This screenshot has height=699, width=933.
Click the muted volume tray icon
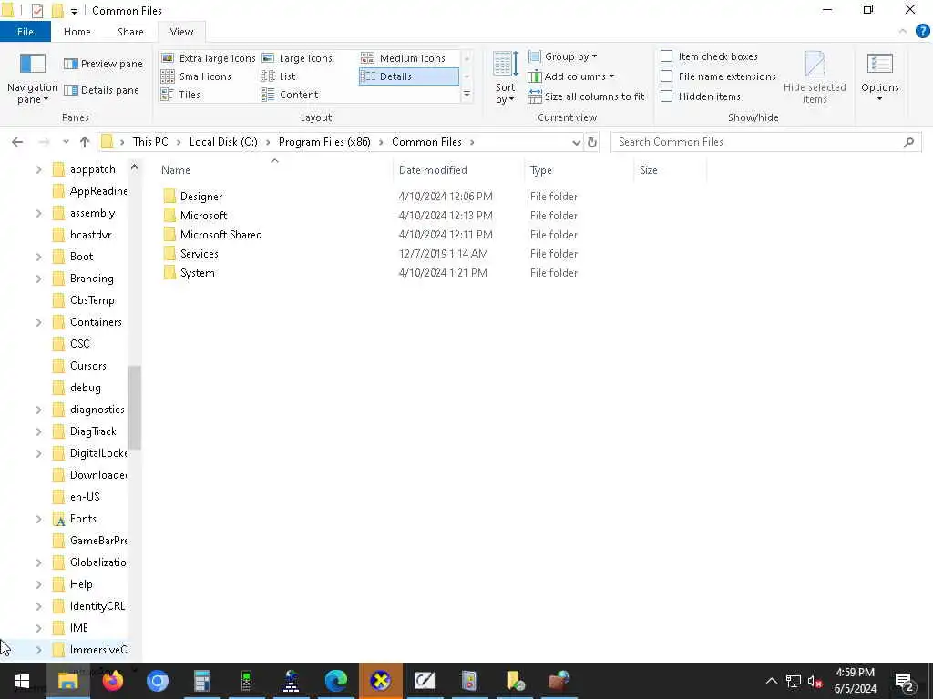tap(815, 682)
